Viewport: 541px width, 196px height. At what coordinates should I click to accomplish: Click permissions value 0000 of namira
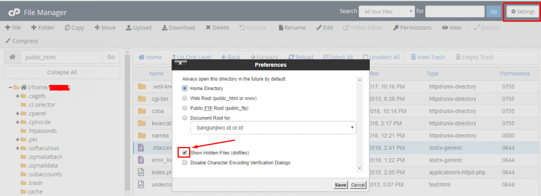point(508,135)
